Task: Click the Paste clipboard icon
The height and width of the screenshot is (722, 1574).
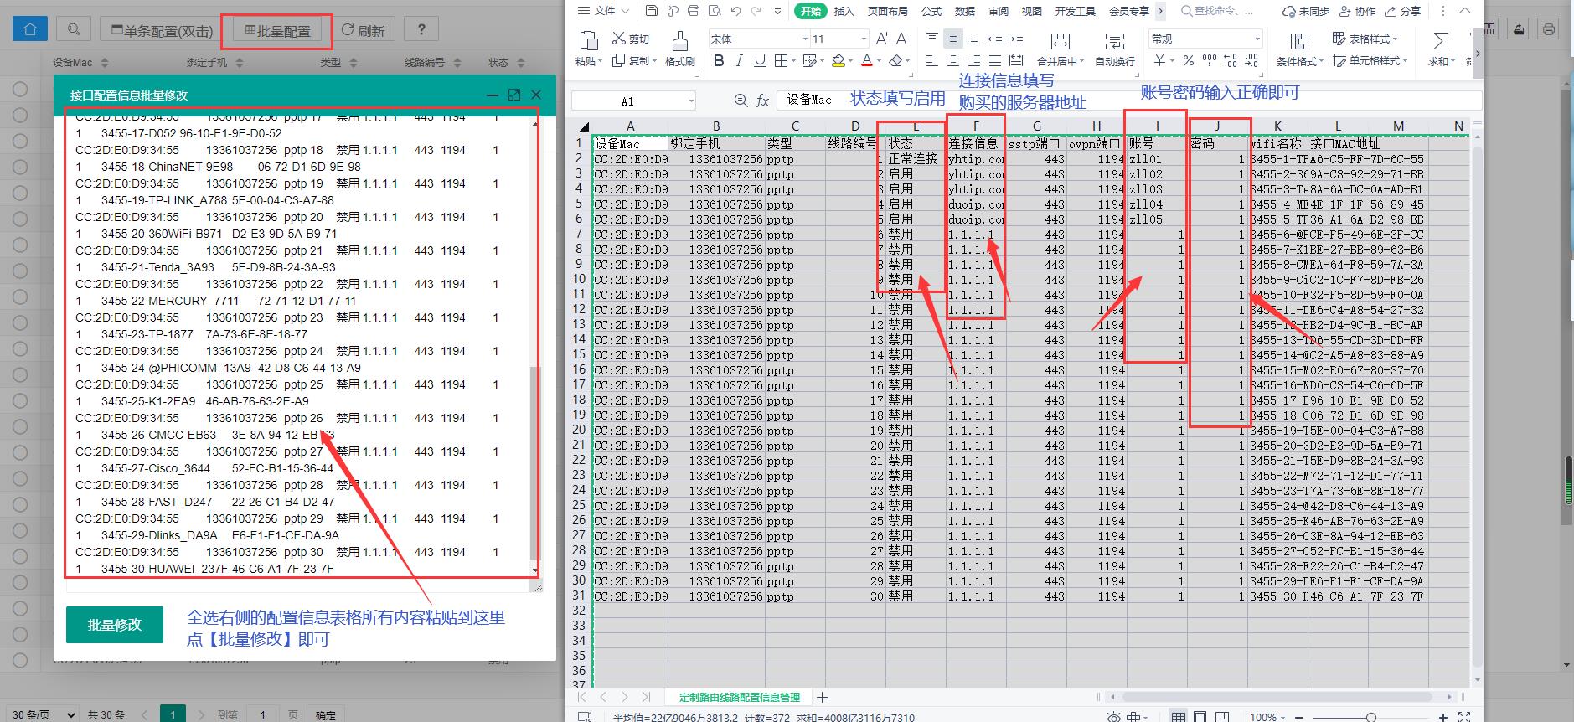Action: coord(589,40)
